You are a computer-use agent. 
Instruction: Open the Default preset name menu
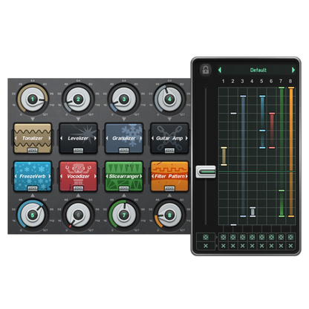click(258, 70)
